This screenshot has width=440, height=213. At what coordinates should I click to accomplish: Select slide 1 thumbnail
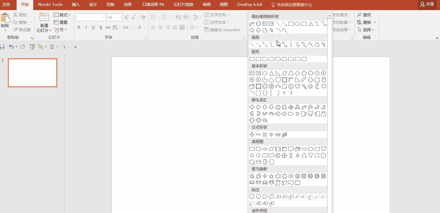pyautogui.click(x=33, y=73)
